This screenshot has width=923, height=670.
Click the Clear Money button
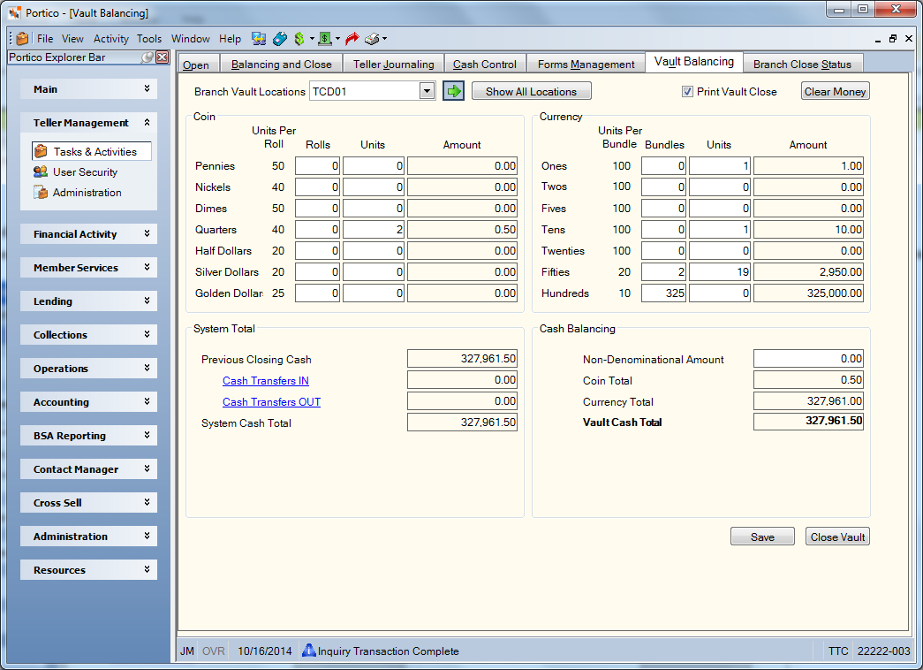click(835, 91)
